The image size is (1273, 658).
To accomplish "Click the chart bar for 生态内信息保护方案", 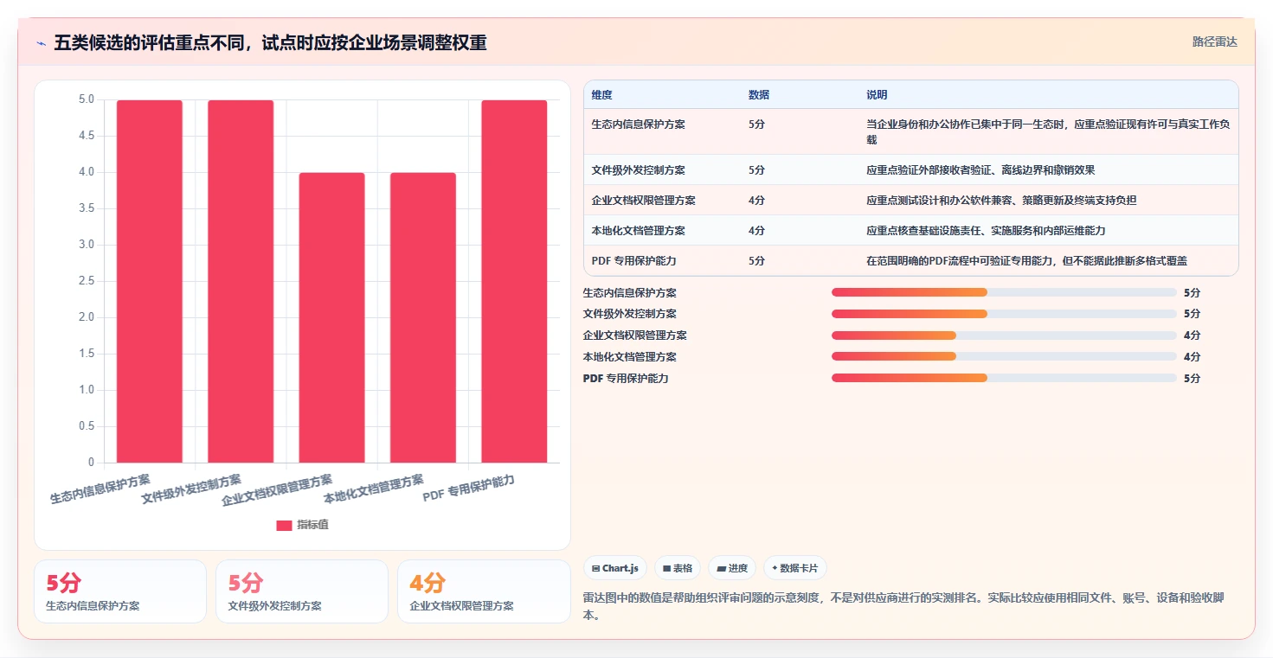I will pos(150,281).
